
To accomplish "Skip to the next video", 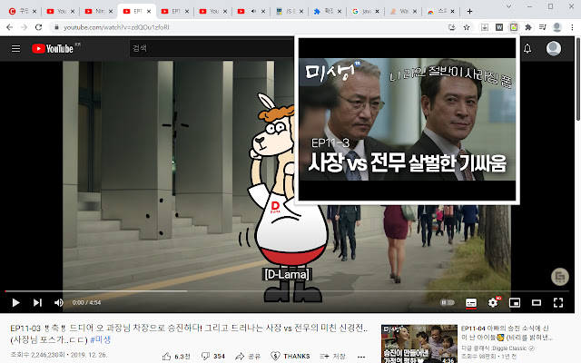I will [x=37, y=302].
